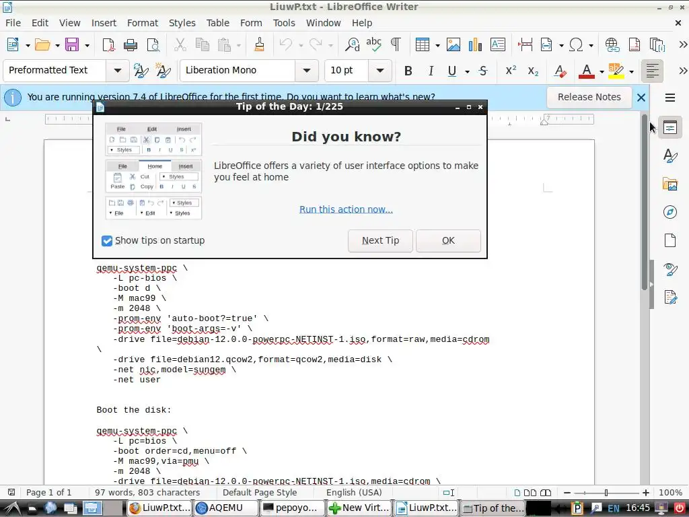The width and height of the screenshot is (689, 517).
Task: Toggle Align Left paragraph button
Action: (652, 71)
